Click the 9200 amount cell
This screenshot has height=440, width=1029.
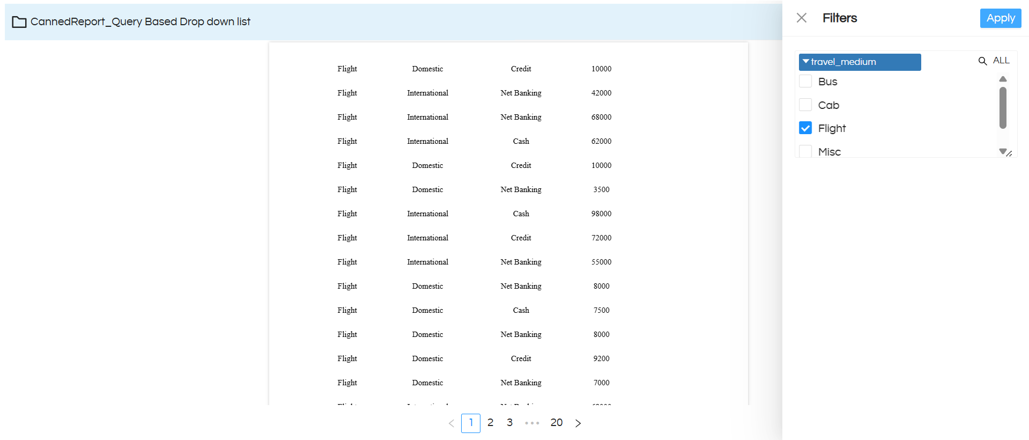pyautogui.click(x=601, y=358)
